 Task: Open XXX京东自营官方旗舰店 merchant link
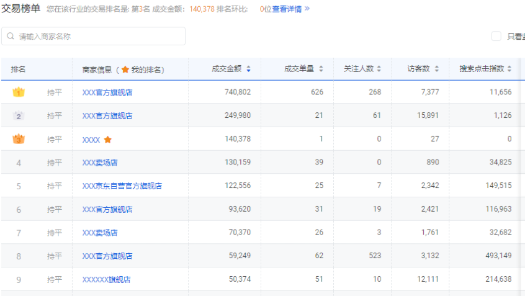pyautogui.click(x=122, y=186)
